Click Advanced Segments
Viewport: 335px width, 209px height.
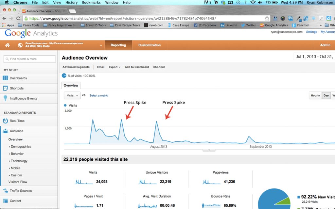(76, 67)
